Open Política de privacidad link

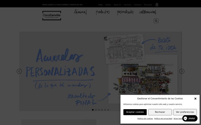coord(163,119)
